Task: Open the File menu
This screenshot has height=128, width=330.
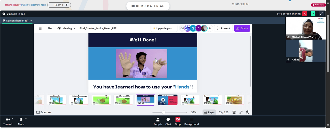Action: [x=50, y=28]
